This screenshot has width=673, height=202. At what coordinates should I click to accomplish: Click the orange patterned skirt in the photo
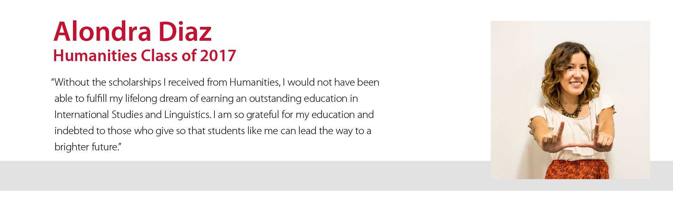577,169
